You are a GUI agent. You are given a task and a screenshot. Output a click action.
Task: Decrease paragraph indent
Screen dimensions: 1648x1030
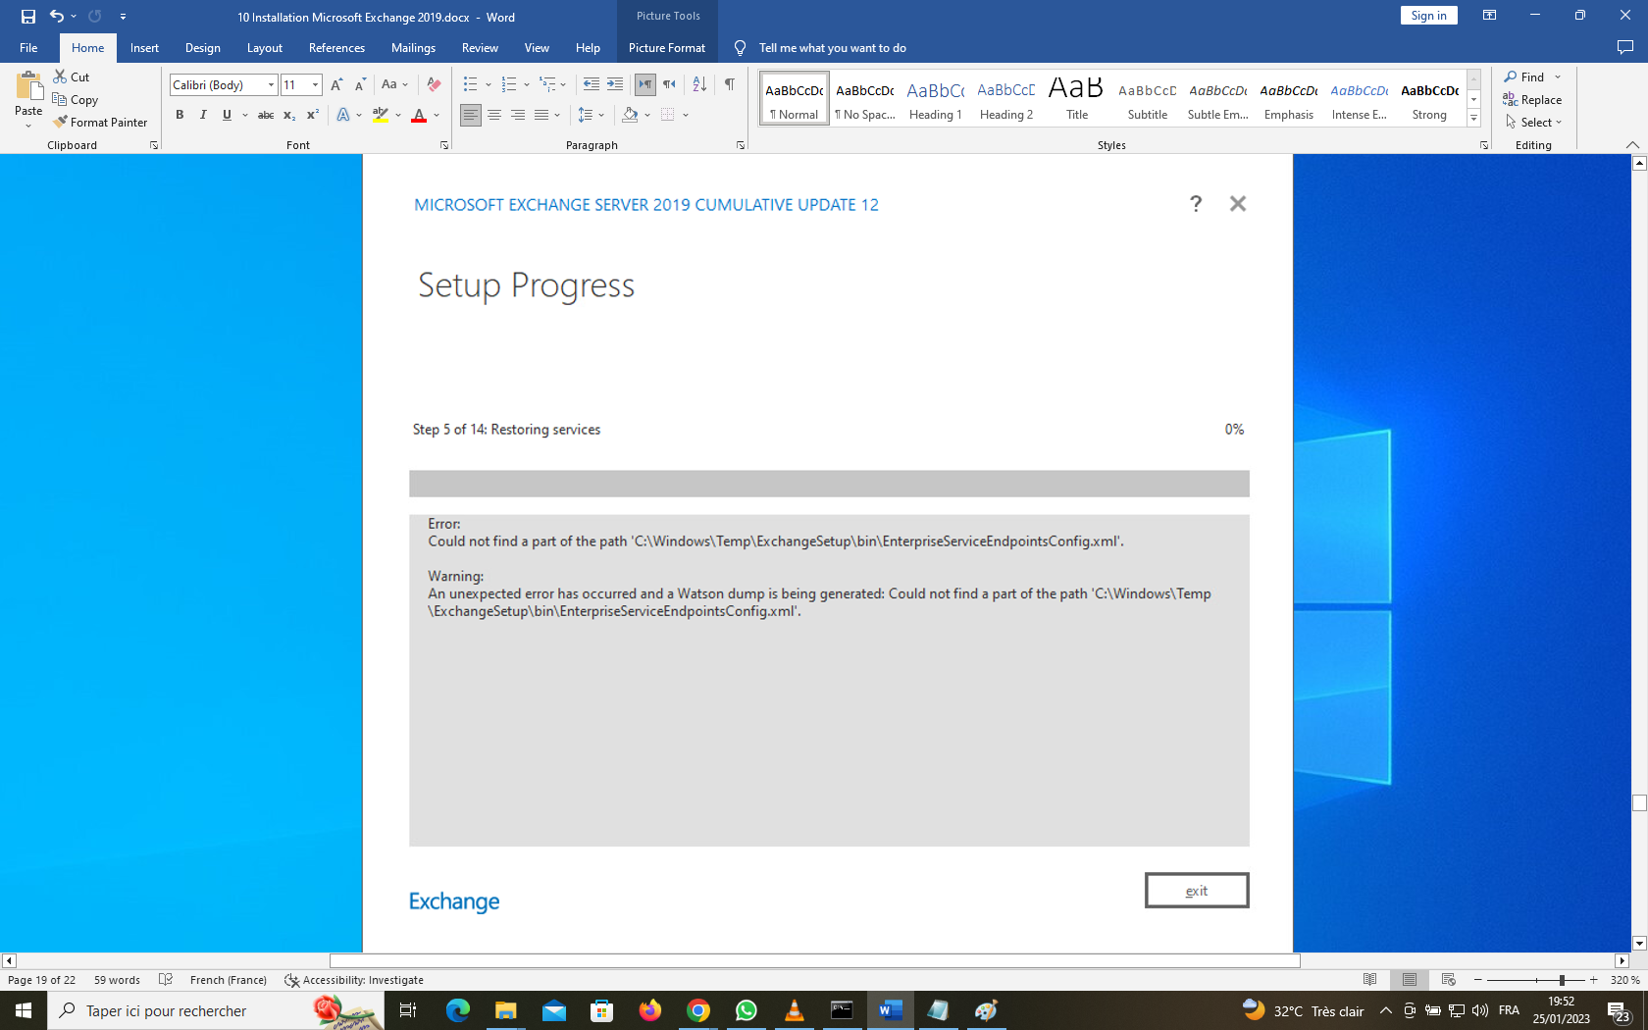[591, 85]
